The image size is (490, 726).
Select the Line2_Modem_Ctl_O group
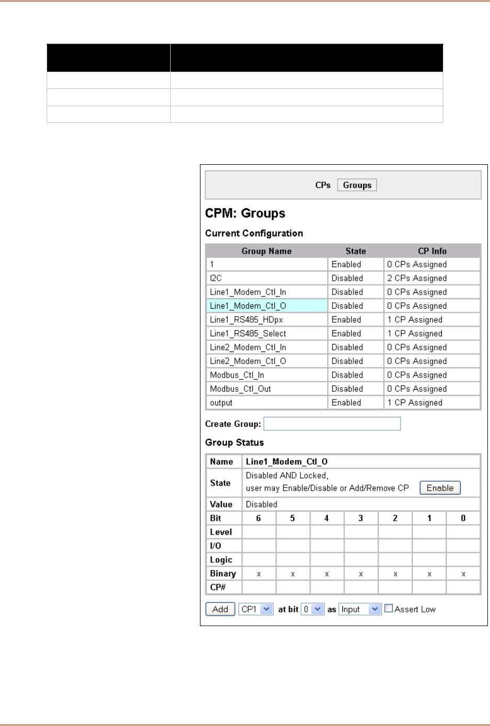pos(248,361)
